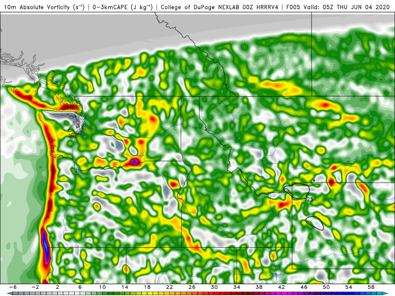The width and height of the screenshot is (395, 296).
Task: Click the "Valid: 05Z THU JUN 04 2020" text
Action: (x=347, y=7)
